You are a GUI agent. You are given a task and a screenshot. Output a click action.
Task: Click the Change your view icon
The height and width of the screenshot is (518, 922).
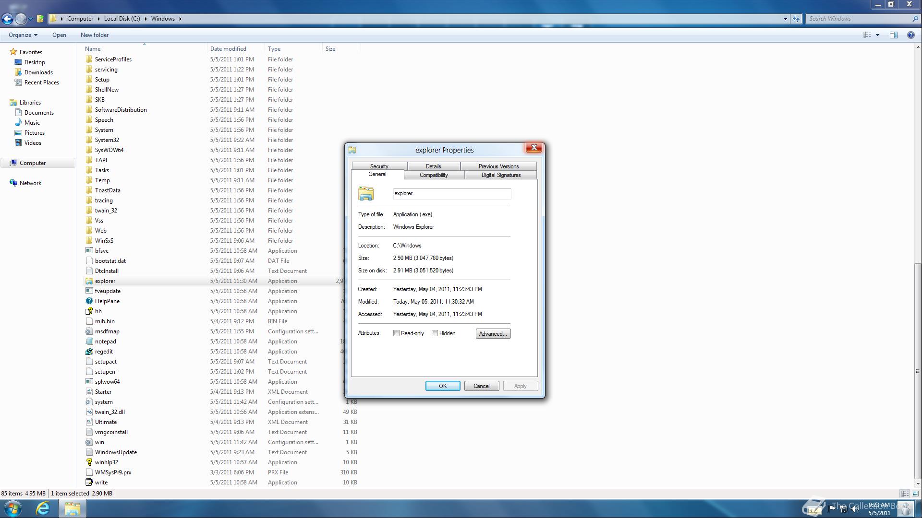coord(867,35)
